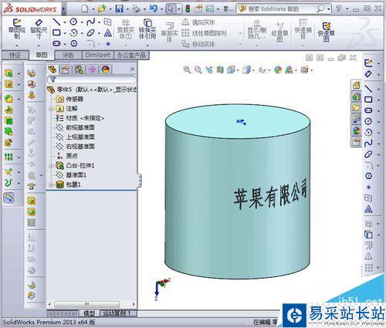The width and height of the screenshot is (386, 328).
Task: Open PropertyManager tab icon
Action: point(66,69)
